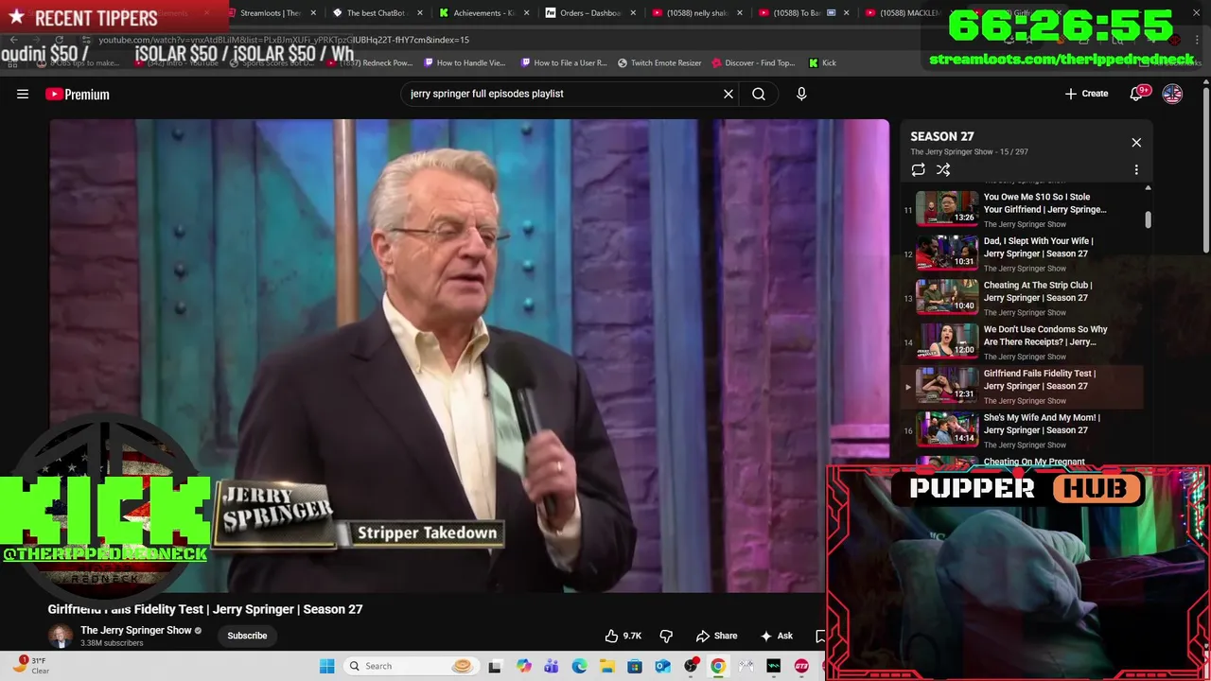Toggle loop playlist
The width and height of the screenshot is (1211, 681).
[918, 169]
